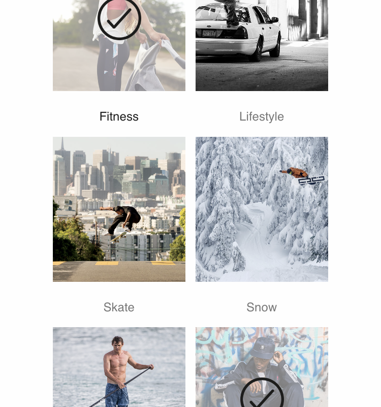
Task: Tap the airborne skateboarder in Skate image
Action: coord(121,221)
